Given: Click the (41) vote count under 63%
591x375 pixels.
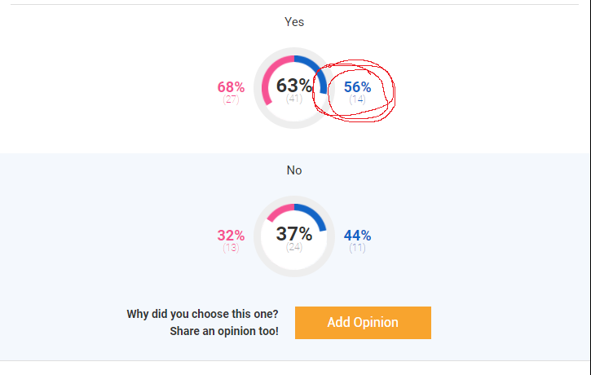Looking at the screenshot, I should click(x=294, y=99).
